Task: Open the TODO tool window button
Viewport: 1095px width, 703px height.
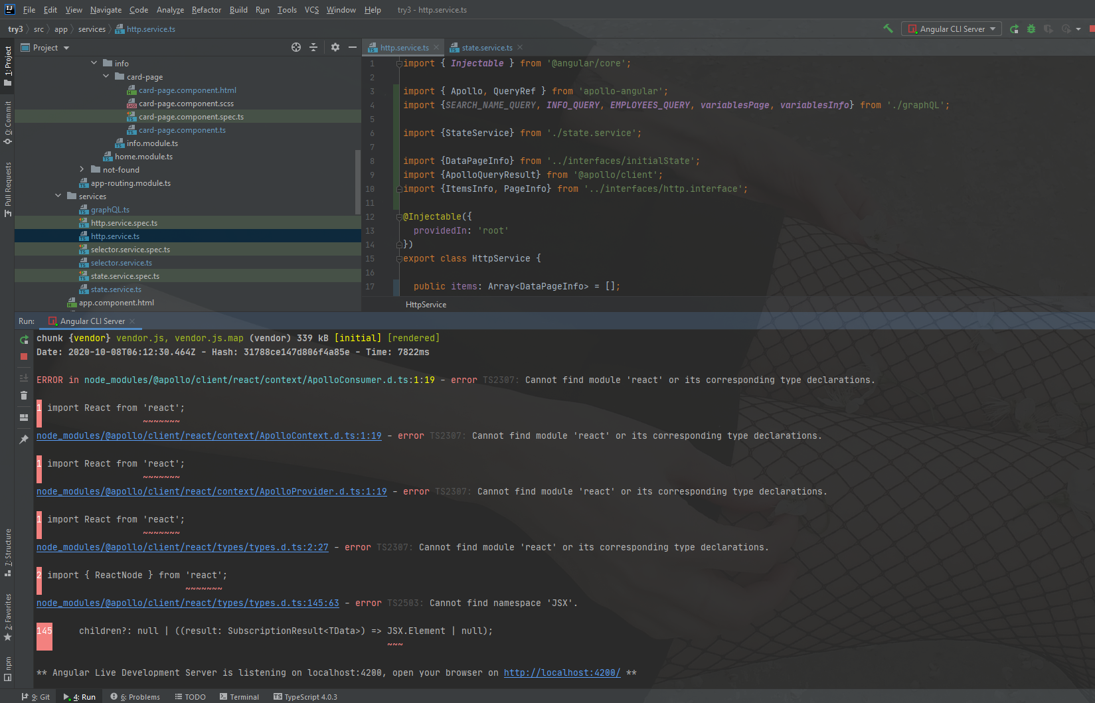Action: [x=190, y=696]
